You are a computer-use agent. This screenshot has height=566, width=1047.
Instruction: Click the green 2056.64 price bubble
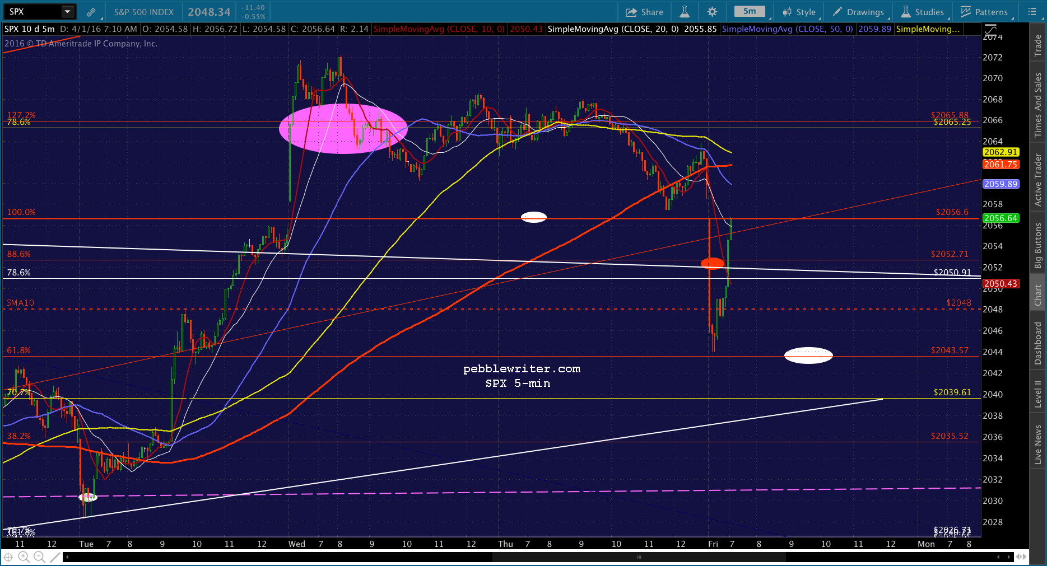click(x=1001, y=218)
